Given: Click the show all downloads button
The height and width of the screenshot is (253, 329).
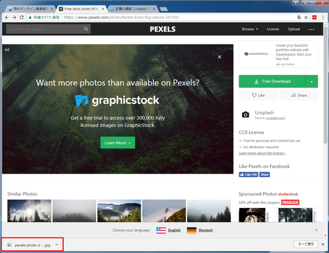Looking at the screenshot, I should [306, 244].
